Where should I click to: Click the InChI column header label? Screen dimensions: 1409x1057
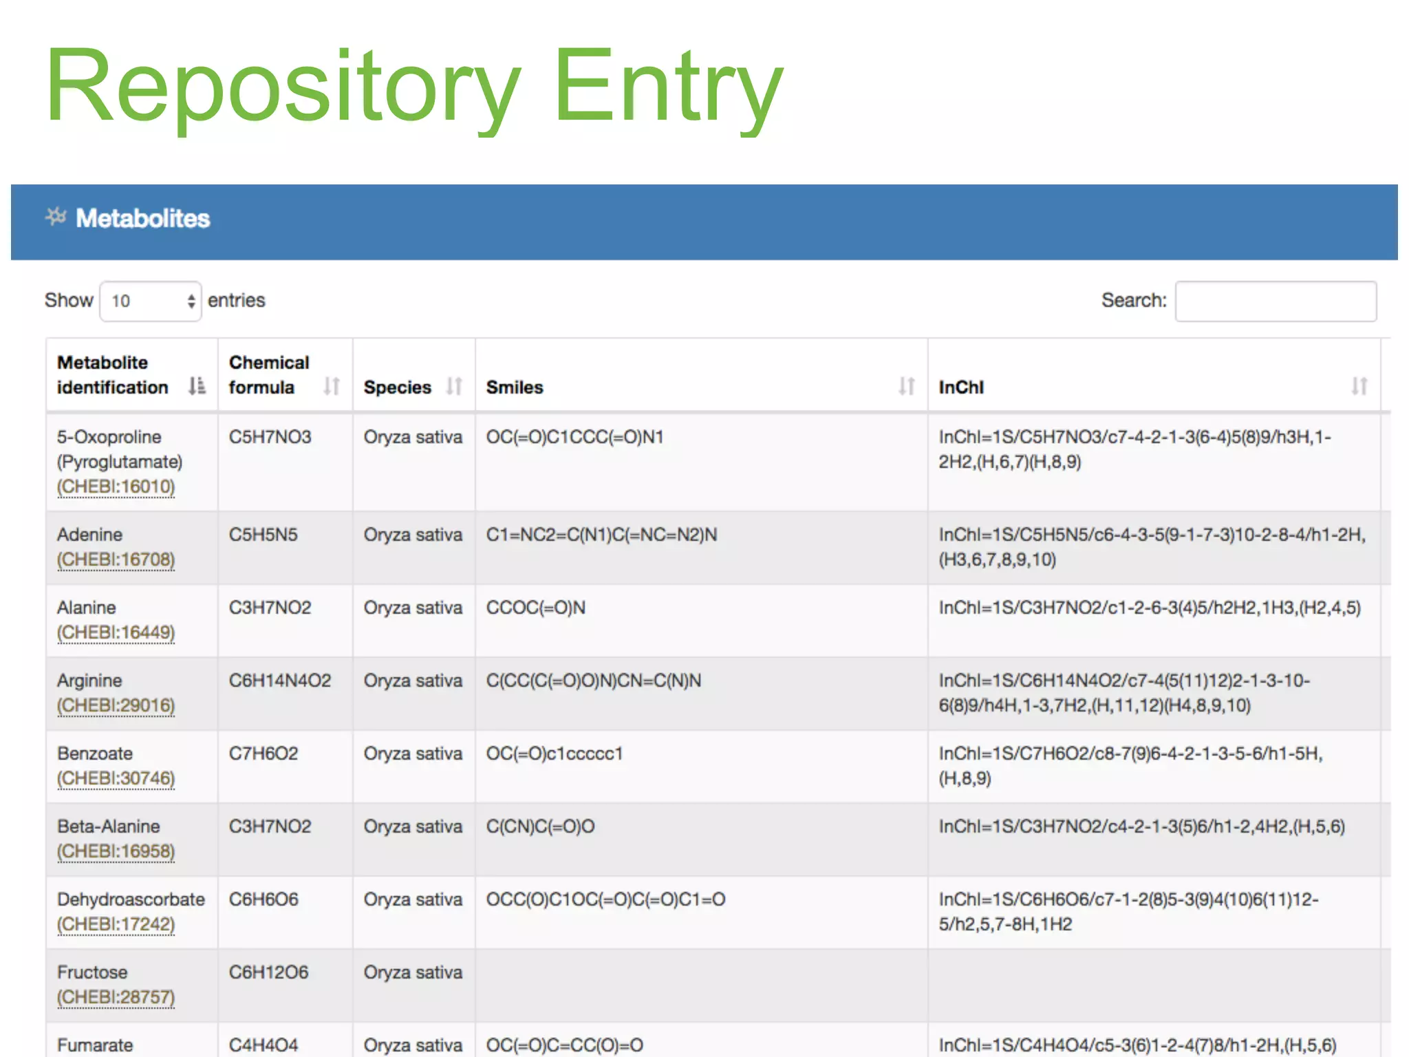[x=960, y=387]
